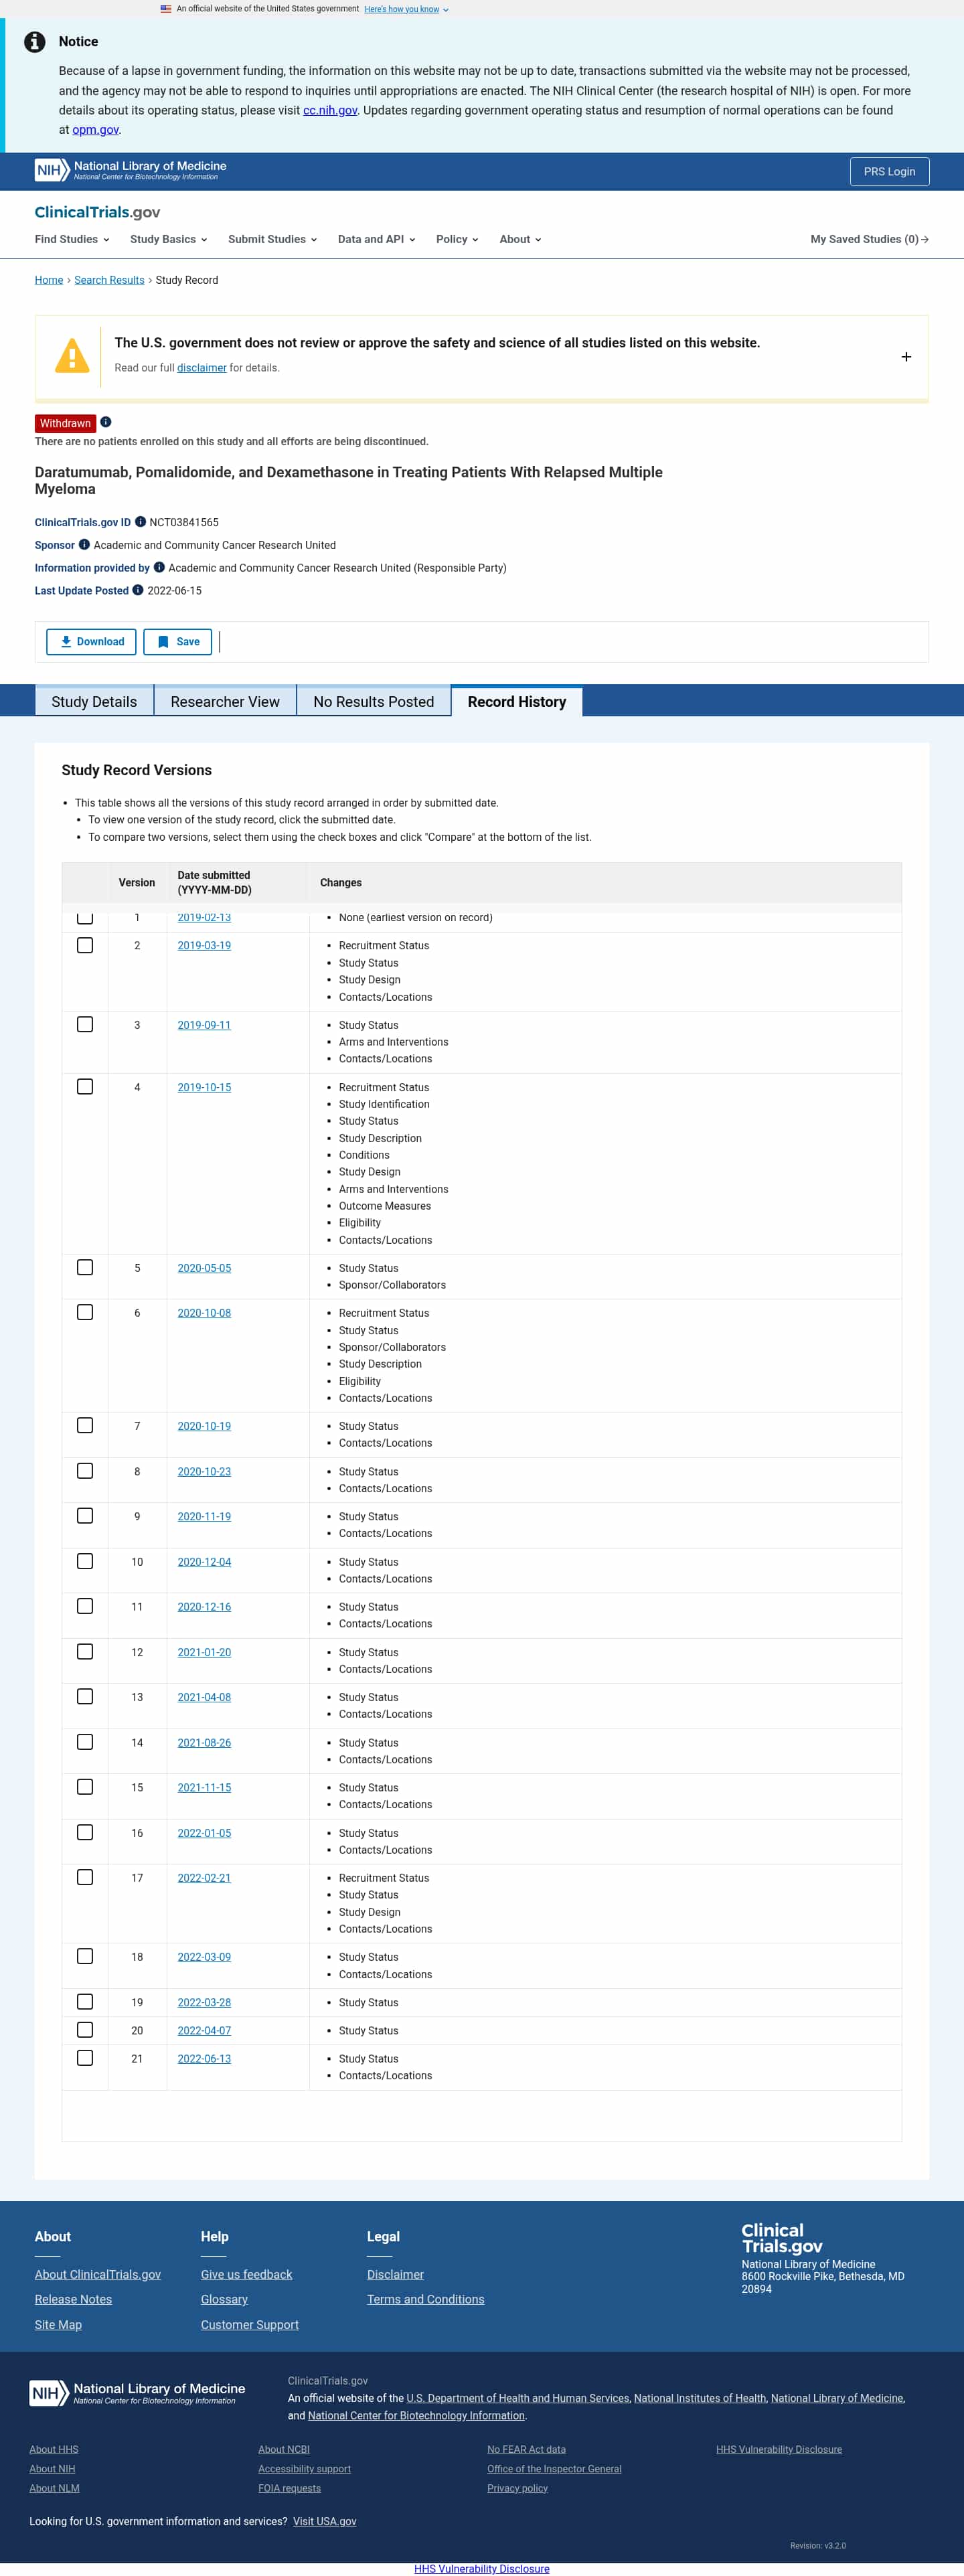Viewport: 964px width, 2576px height.
Task: Expand the Data and API menu
Action: [x=376, y=239]
